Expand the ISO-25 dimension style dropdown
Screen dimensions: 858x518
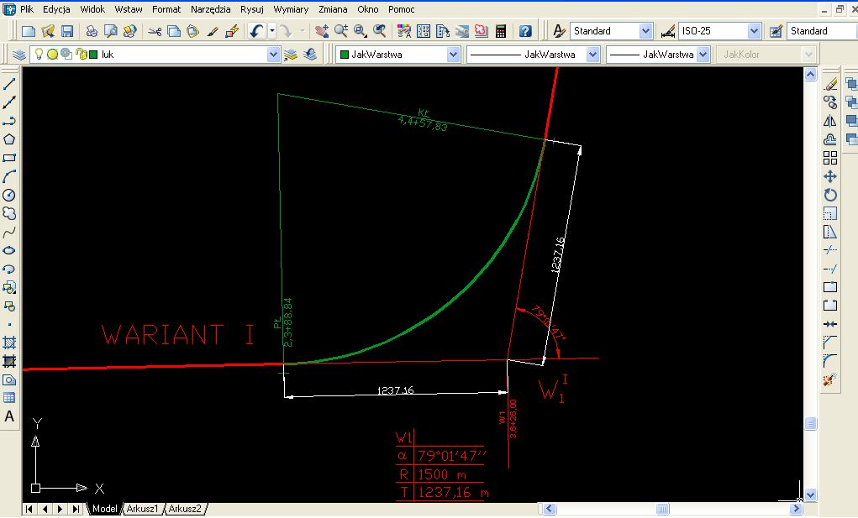coord(754,31)
